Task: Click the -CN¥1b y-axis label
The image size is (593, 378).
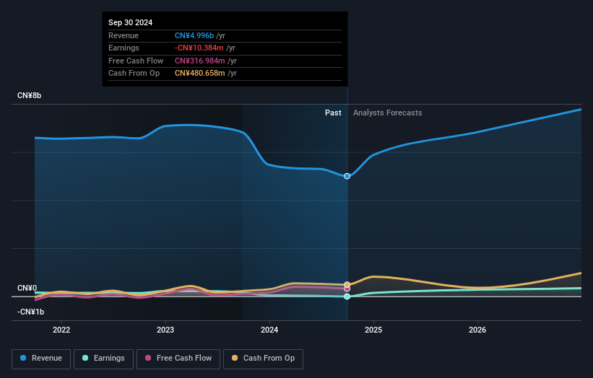Action: coord(30,312)
